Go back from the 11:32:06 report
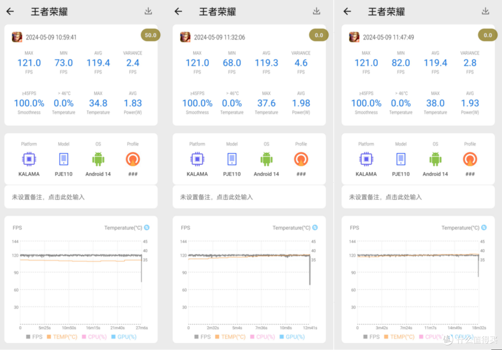 (178, 12)
